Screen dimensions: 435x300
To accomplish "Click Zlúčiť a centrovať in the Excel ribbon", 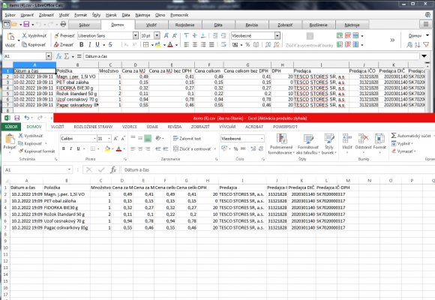I will click(192, 148).
